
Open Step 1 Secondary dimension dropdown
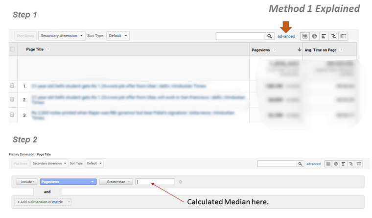tap(62, 36)
